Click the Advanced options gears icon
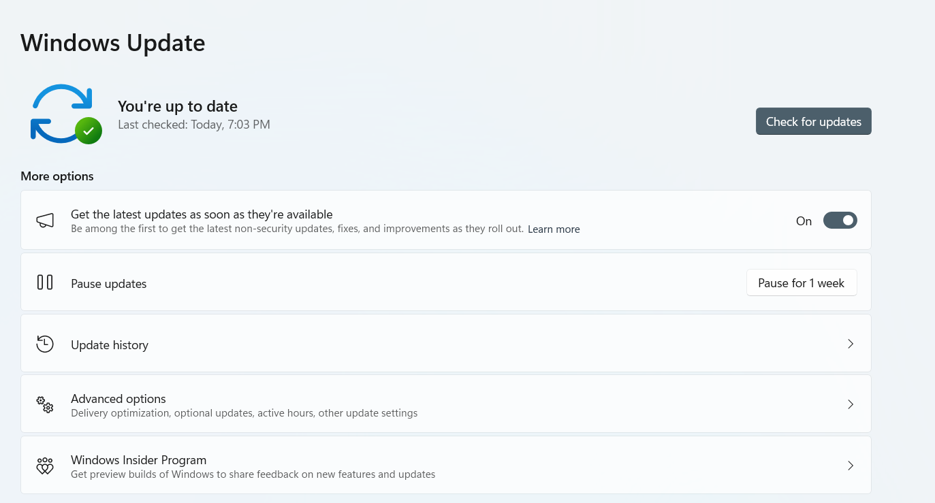The height and width of the screenshot is (503, 935). click(x=45, y=405)
